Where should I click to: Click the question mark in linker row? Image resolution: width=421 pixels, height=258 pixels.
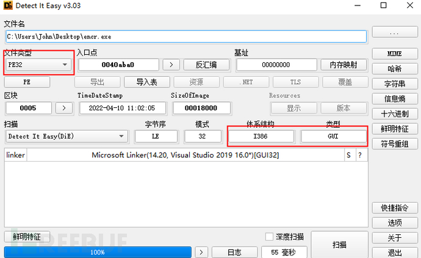tap(360, 156)
